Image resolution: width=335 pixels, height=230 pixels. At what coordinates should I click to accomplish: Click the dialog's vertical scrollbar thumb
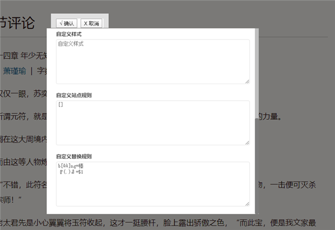pyautogui.click(x=257, y=74)
